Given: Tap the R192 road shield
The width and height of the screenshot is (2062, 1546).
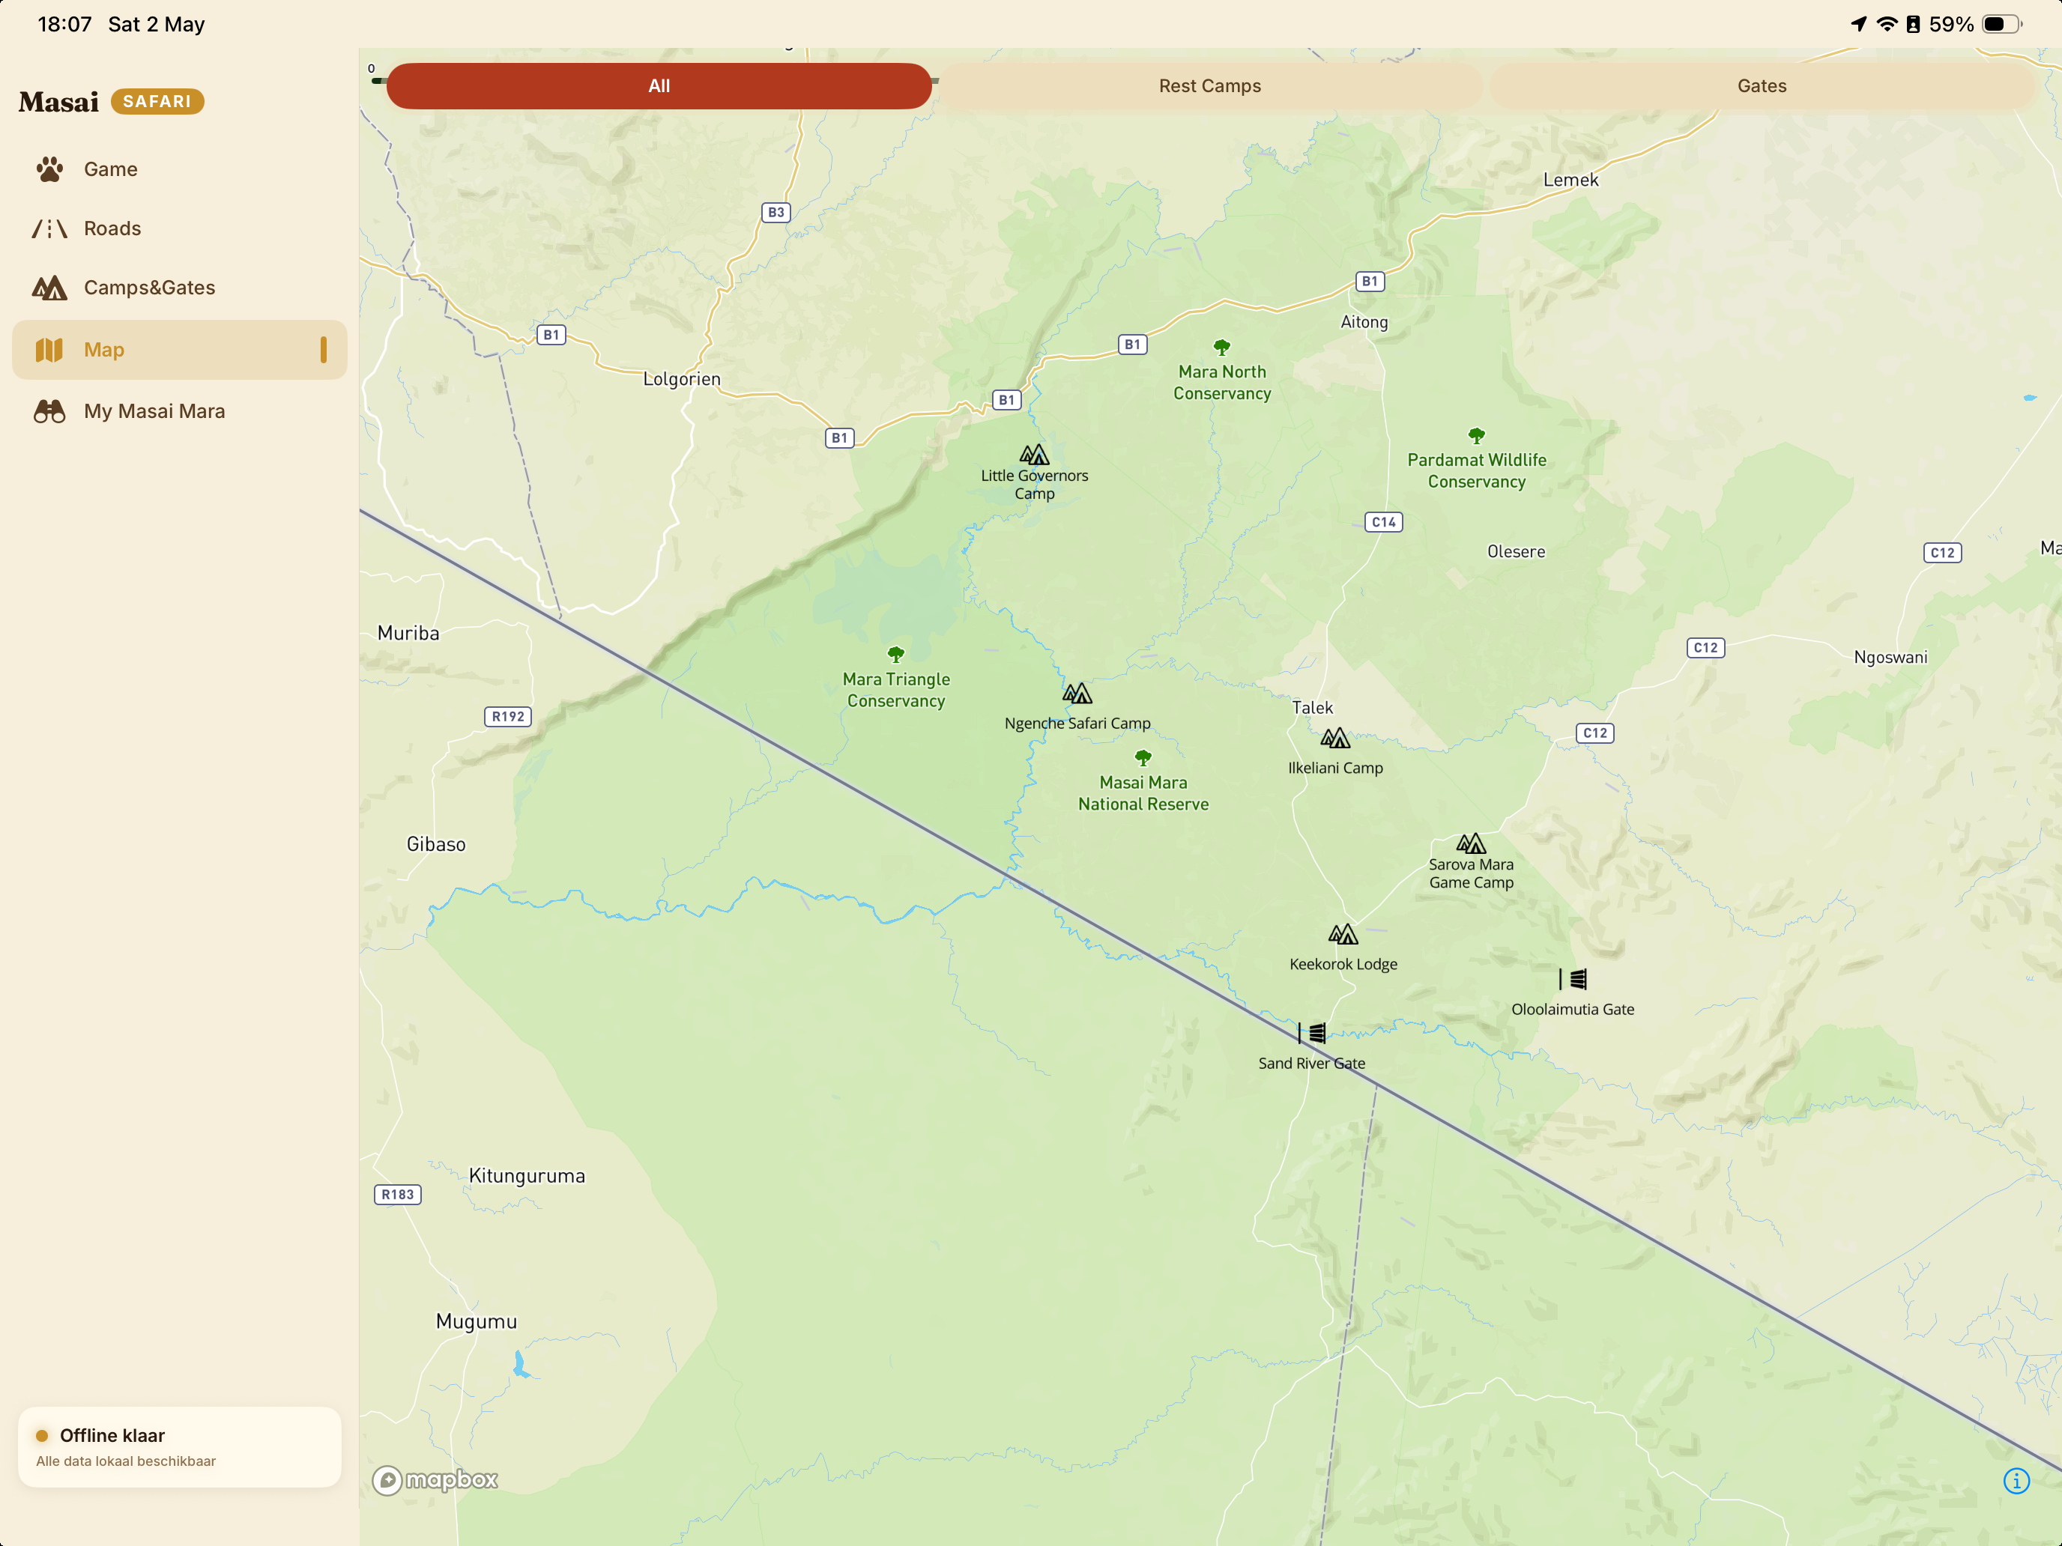Looking at the screenshot, I should pos(508,717).
